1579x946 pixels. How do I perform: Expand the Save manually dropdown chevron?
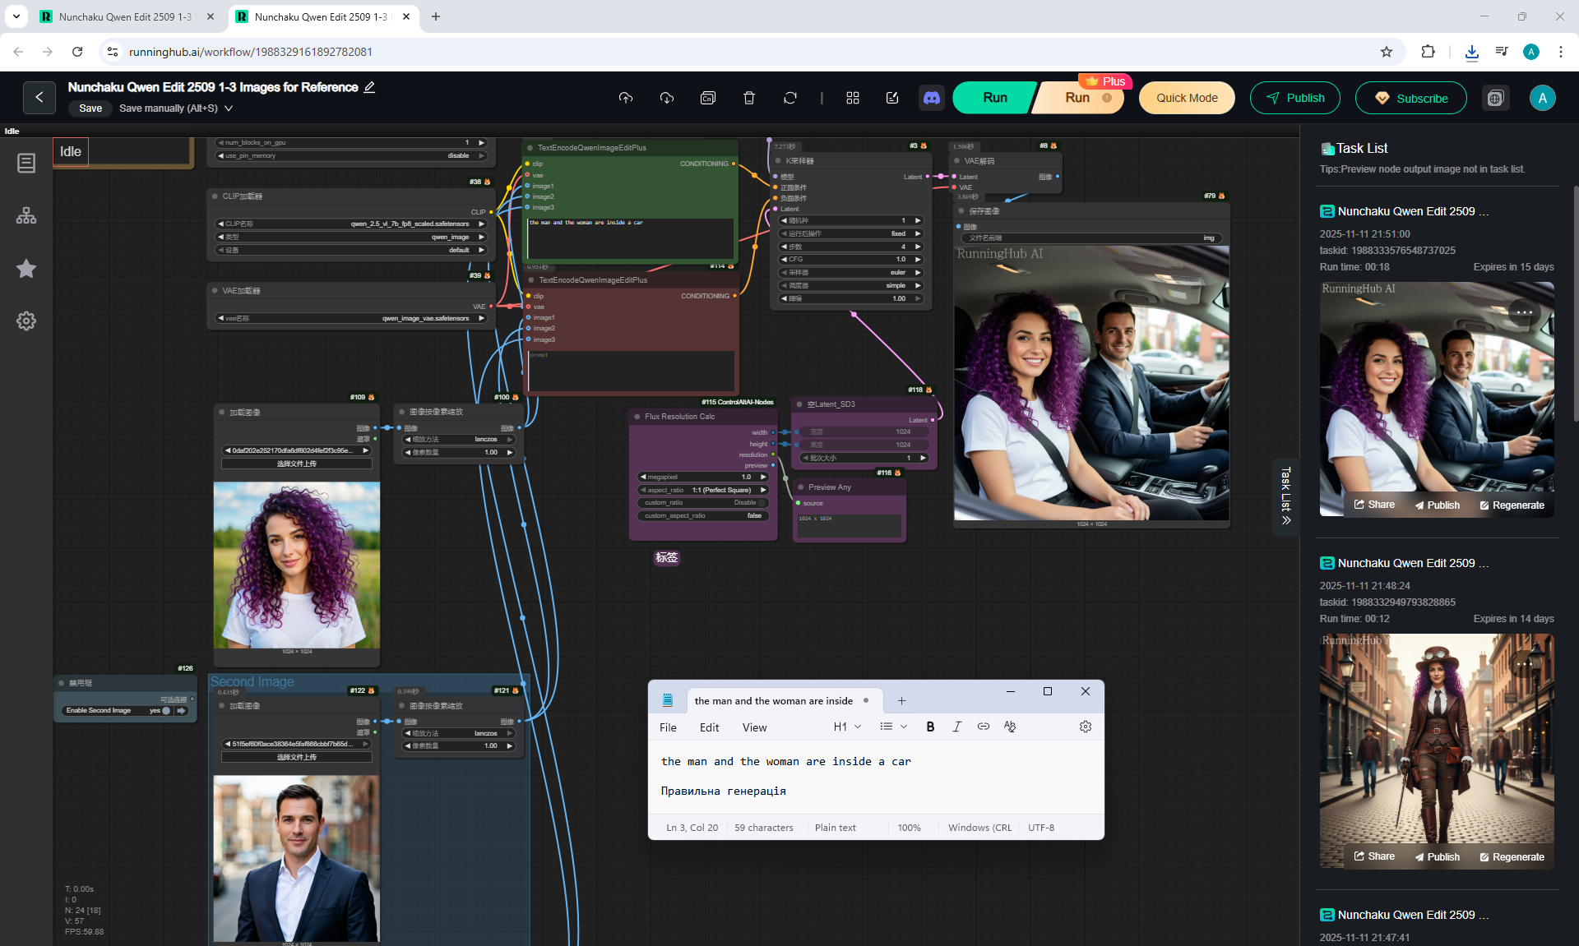coord(229,108)
